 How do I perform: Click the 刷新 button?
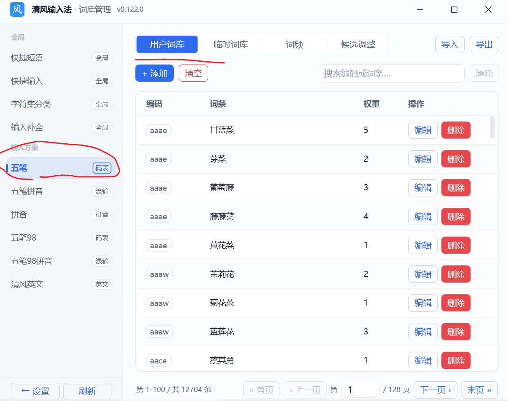point(87,391)
